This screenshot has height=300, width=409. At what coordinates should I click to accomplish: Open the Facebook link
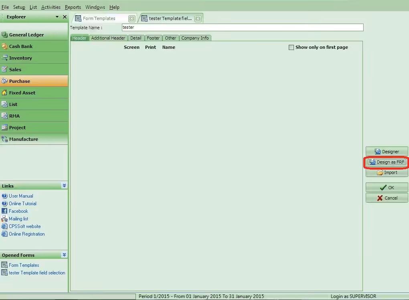pos(18,211)
